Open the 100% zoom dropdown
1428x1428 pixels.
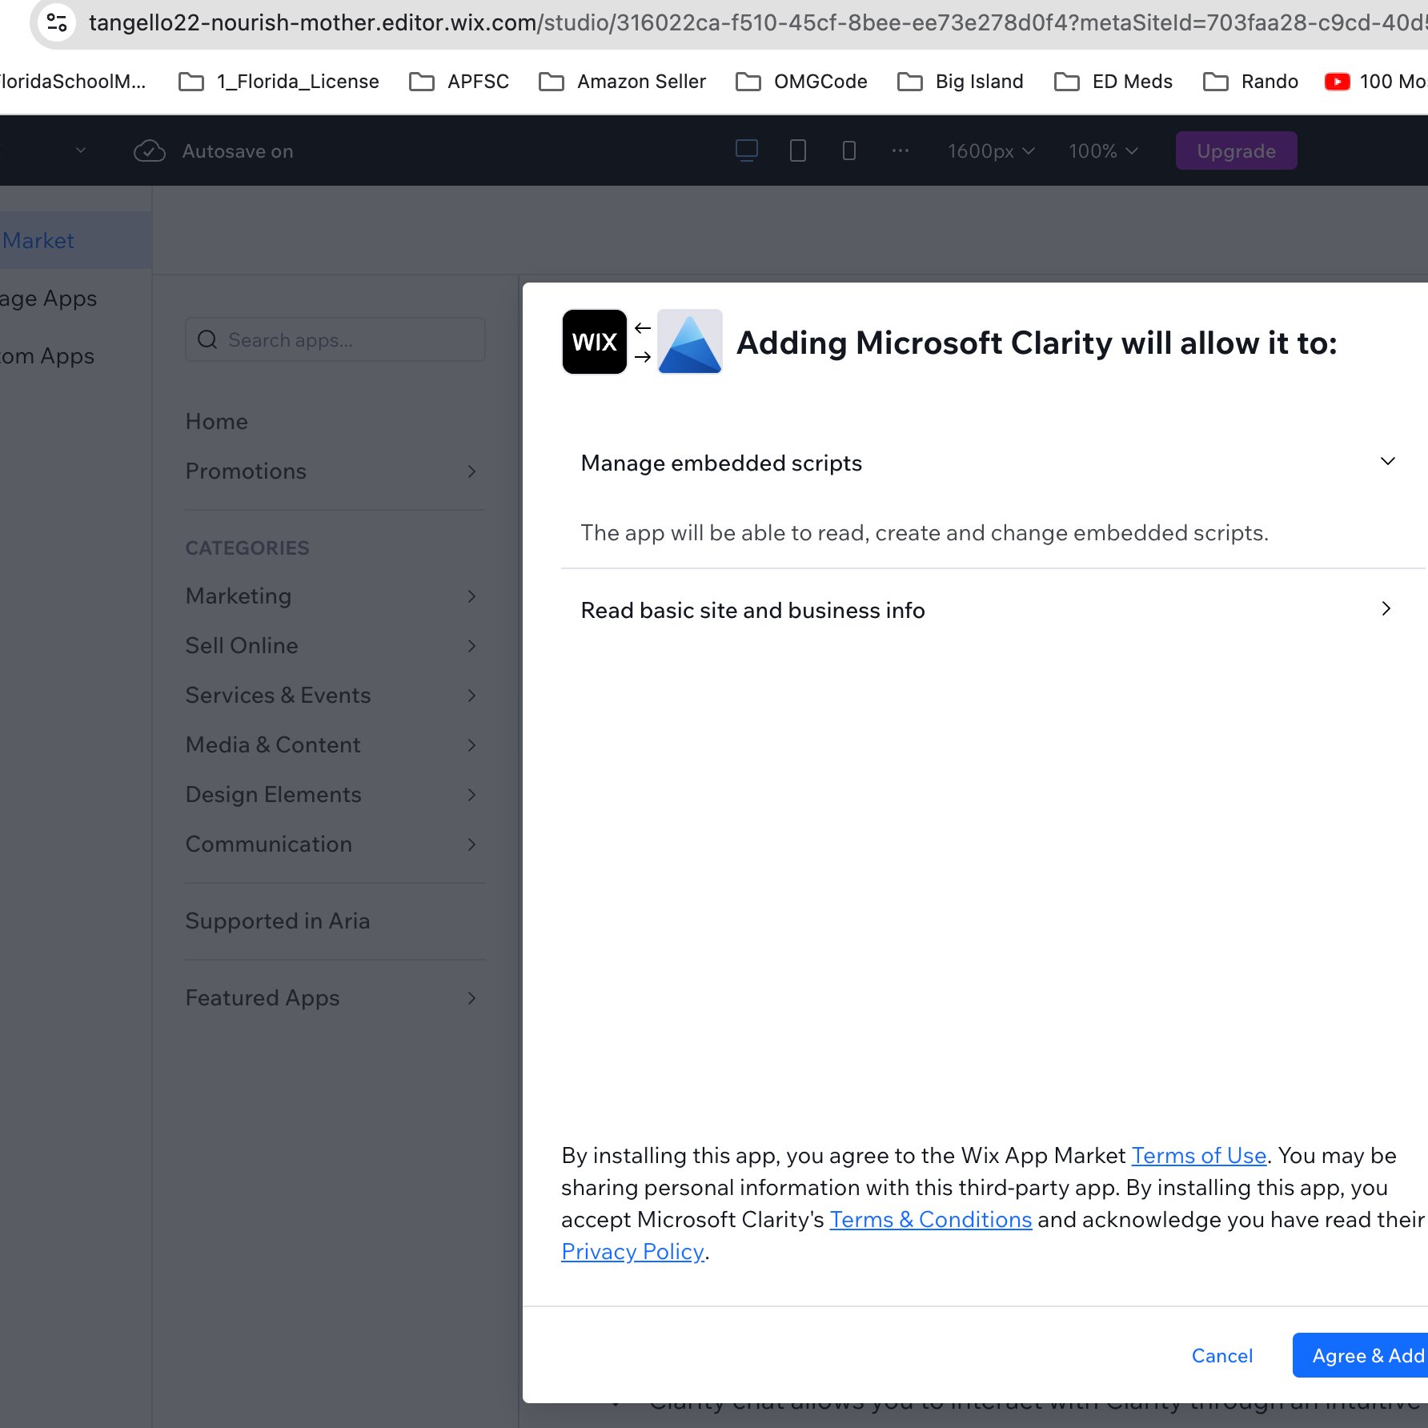[1102, 150]
